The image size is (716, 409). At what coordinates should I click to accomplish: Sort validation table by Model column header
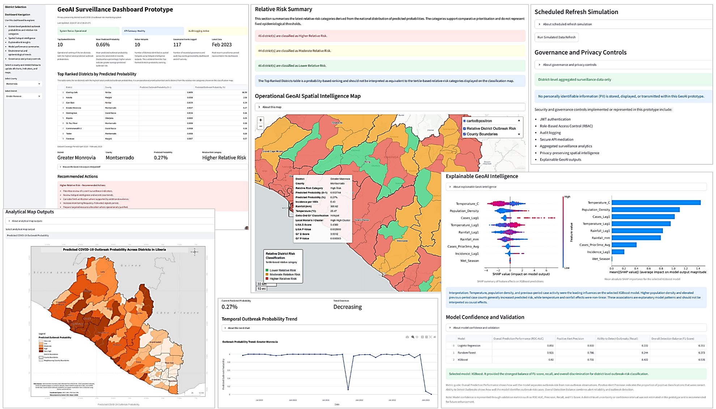point(474,339)
